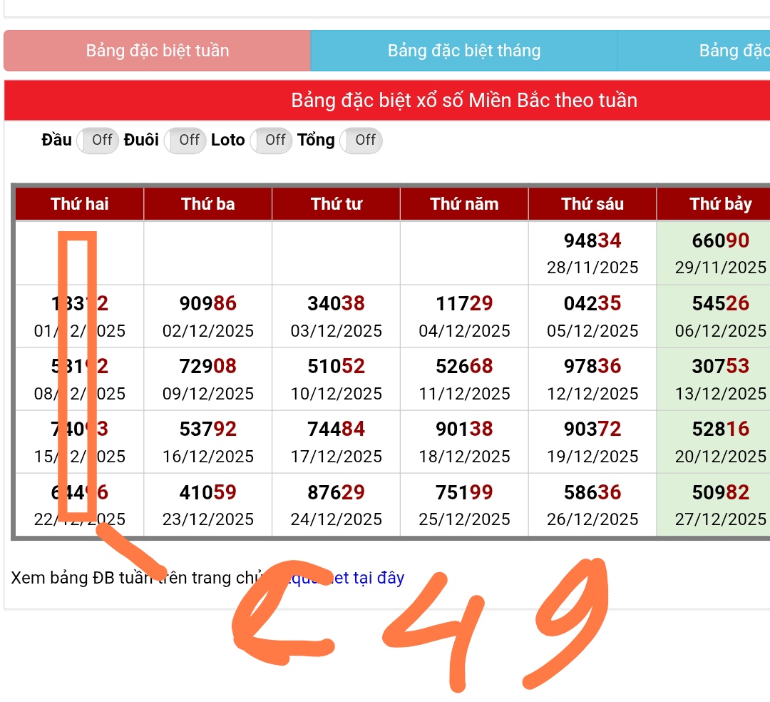The height and width of the screenshot is (702, 770).
Task: Switch to Bảng đặc biệt tuần tab
Action: (x=157, y=51)
